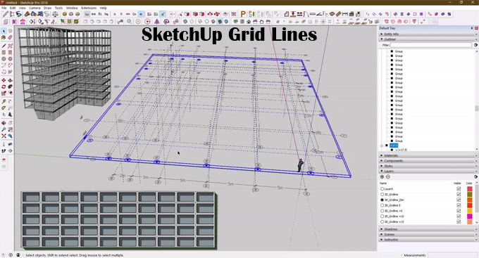
Task: Select the Paint Bucket tool in left toolbar
Action: [4, 37]
